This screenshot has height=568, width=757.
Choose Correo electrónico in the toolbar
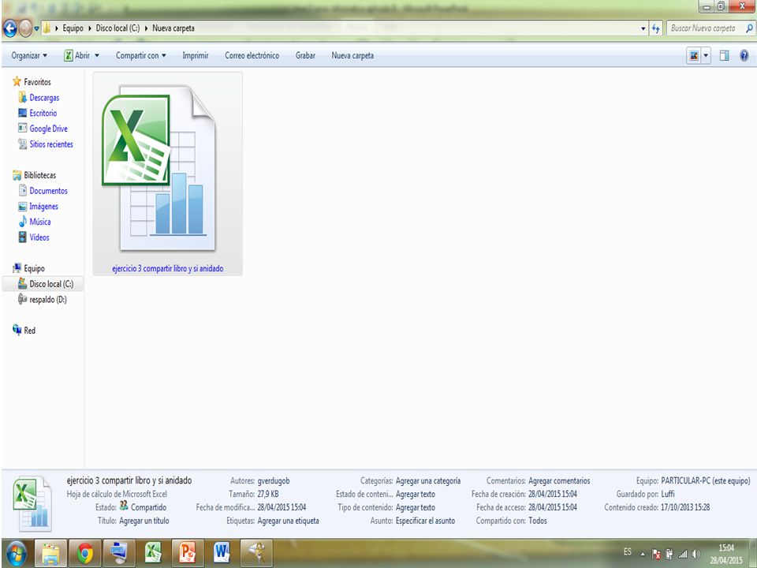252,55
